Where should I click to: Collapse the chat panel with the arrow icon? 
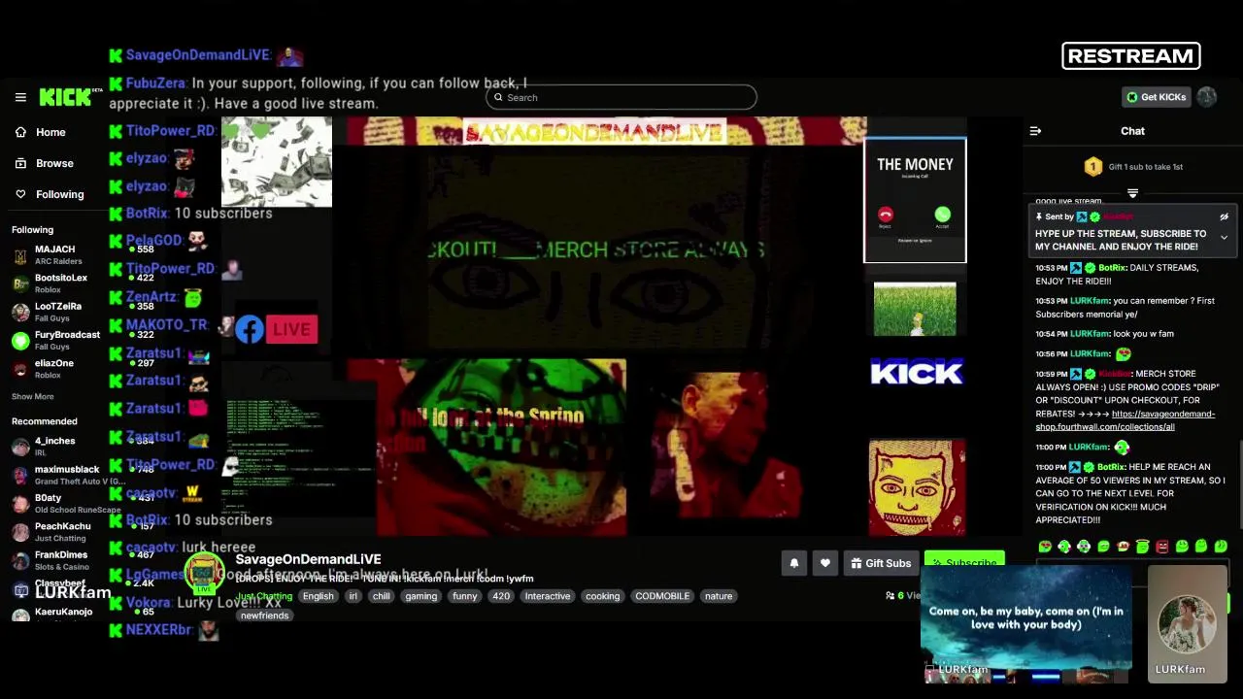pos(1035,131)
